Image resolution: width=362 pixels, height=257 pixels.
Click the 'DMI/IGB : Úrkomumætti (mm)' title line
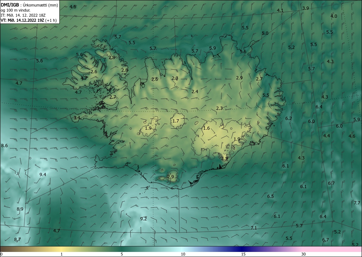coord(29,5)
